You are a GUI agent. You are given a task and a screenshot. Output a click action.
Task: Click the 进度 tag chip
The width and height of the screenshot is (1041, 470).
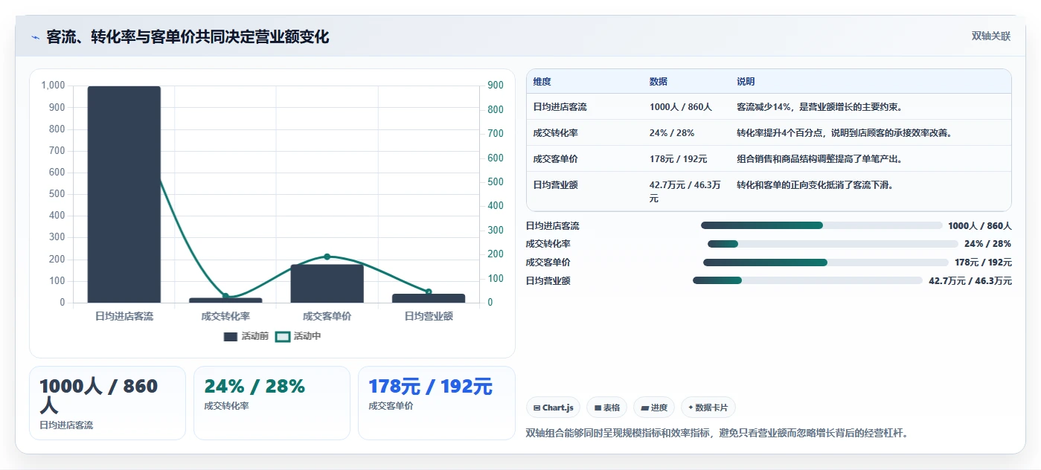[654, 408]
